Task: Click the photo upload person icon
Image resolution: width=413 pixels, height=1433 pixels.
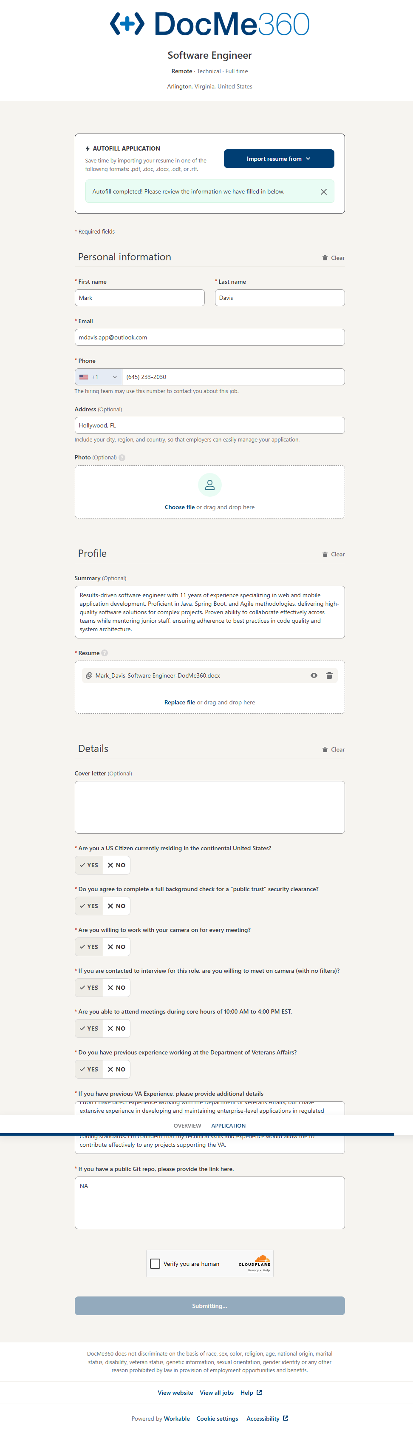Action: [x=209, y=485]
